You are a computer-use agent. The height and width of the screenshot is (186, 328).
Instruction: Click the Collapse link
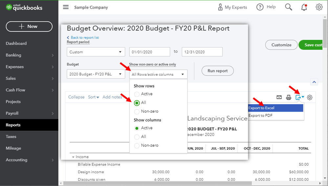[x=77, y=97]
